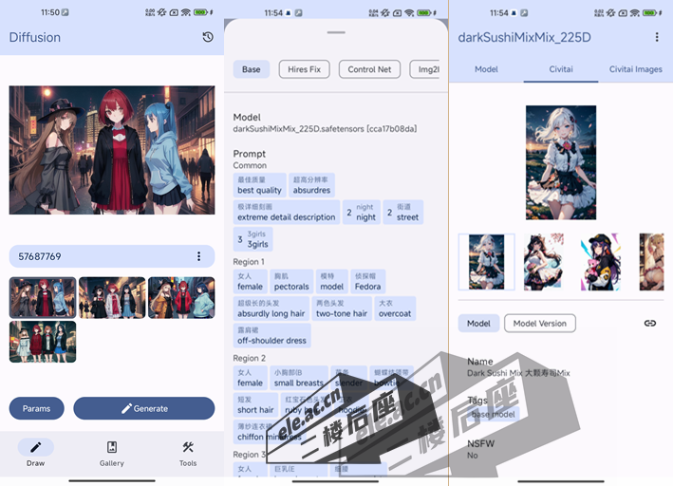Switch to the Model tab
The image size is (673, 486).
click(x=486, y=69)
